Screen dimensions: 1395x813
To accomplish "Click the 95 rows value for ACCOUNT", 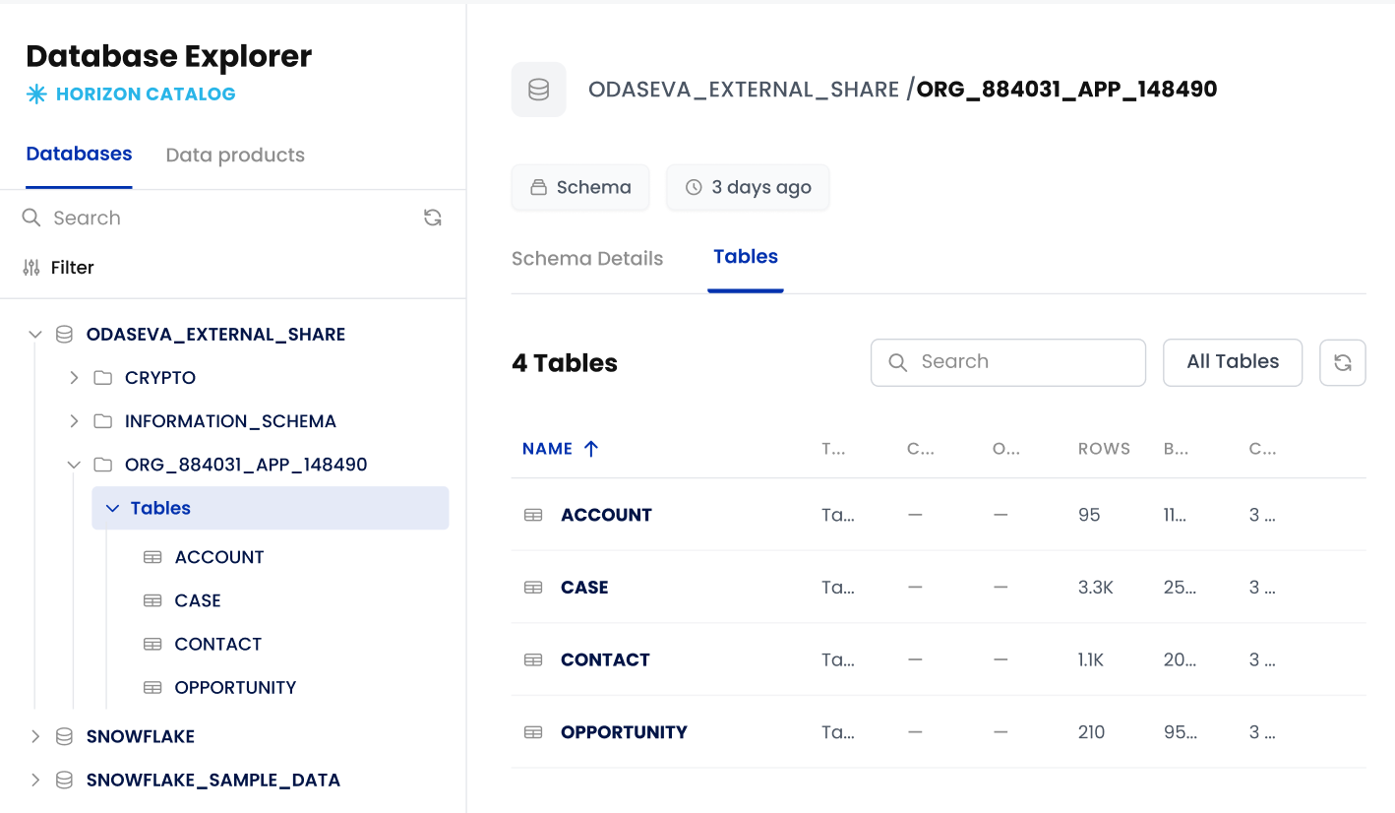I will click(1089, 515).
